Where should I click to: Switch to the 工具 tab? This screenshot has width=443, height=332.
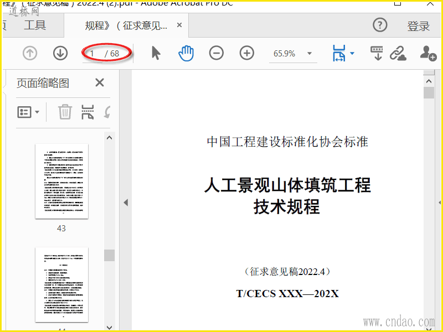point(35,25)
